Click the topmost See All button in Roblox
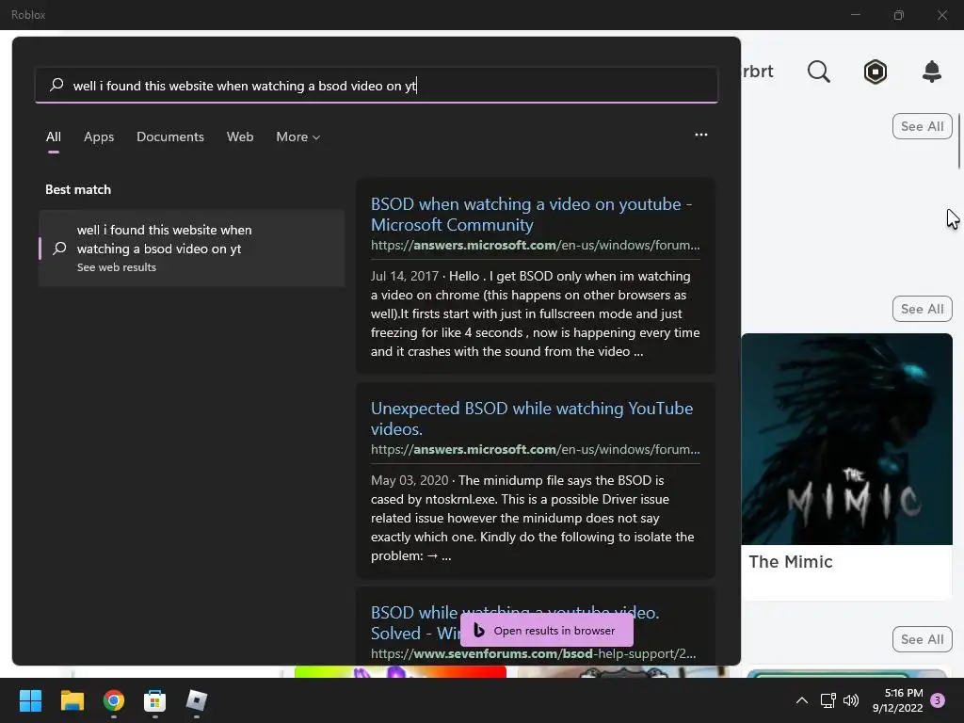Image resolution: width=964 pixels, height=723 pixels. click(x=922, y=126)
